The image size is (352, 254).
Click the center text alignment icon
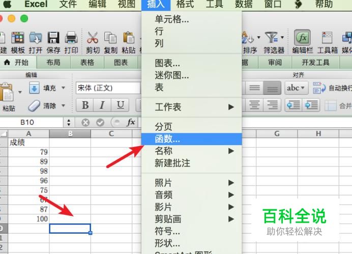(x=254, y=105)
